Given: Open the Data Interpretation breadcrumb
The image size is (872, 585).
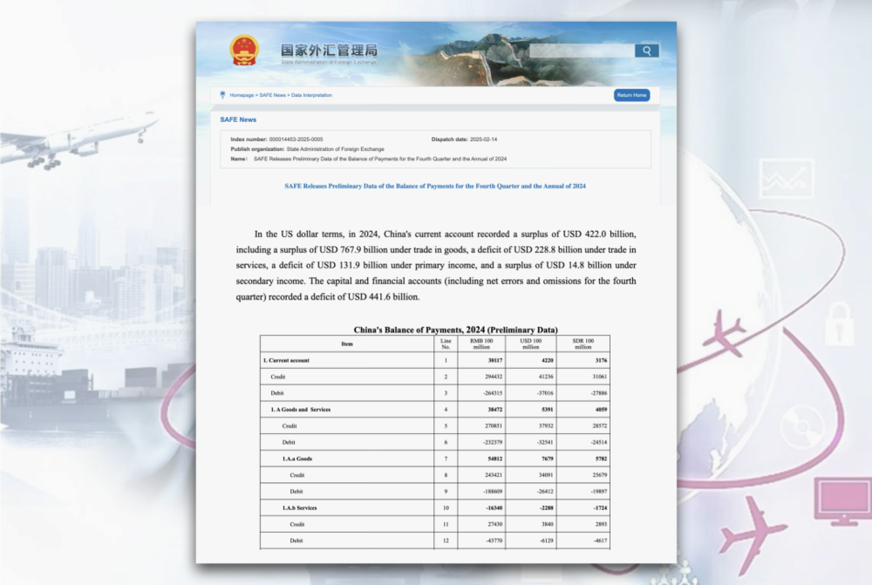Looking at the screenshot, I should [311, 95].
